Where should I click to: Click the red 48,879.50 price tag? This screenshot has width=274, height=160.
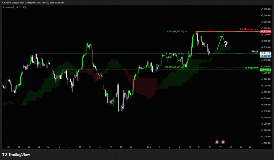[266, 32]
